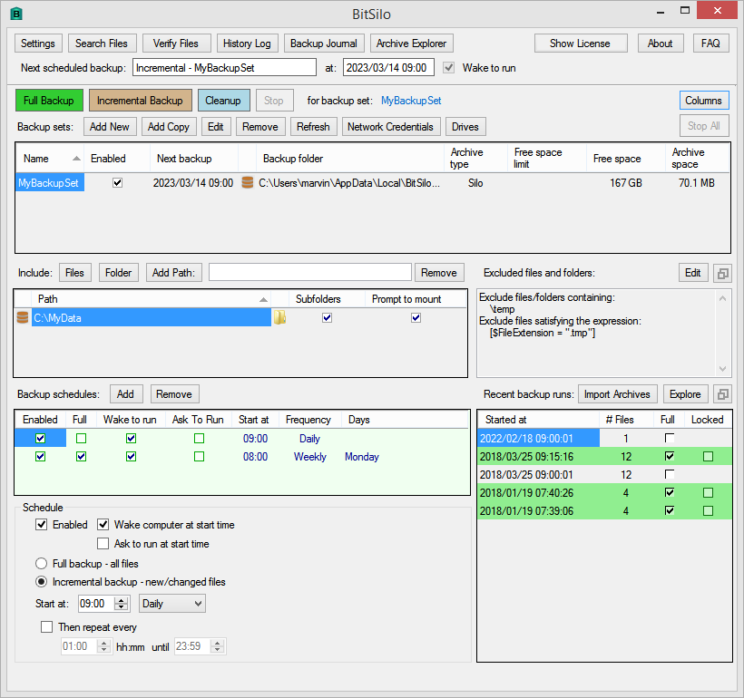Image resolution: width=744 pixels, height=698 pixels.
Task: Open the Daily frequency dropdown
Action: point(171,603)
